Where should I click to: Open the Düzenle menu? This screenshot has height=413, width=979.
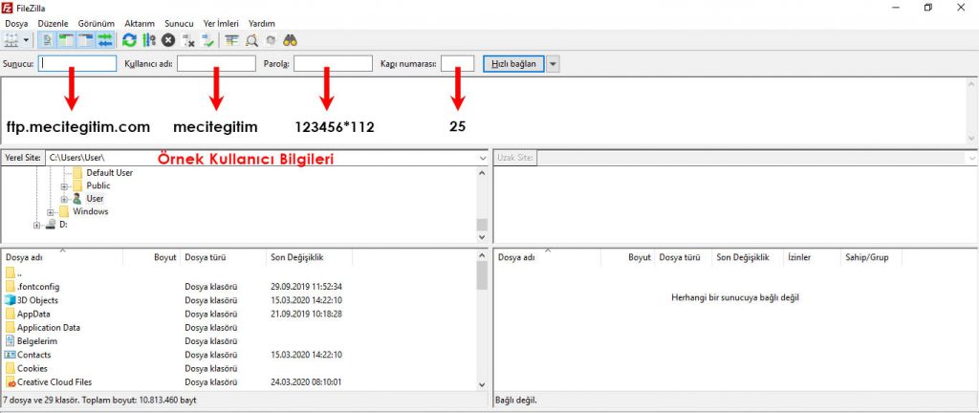[x=54, y=23]
